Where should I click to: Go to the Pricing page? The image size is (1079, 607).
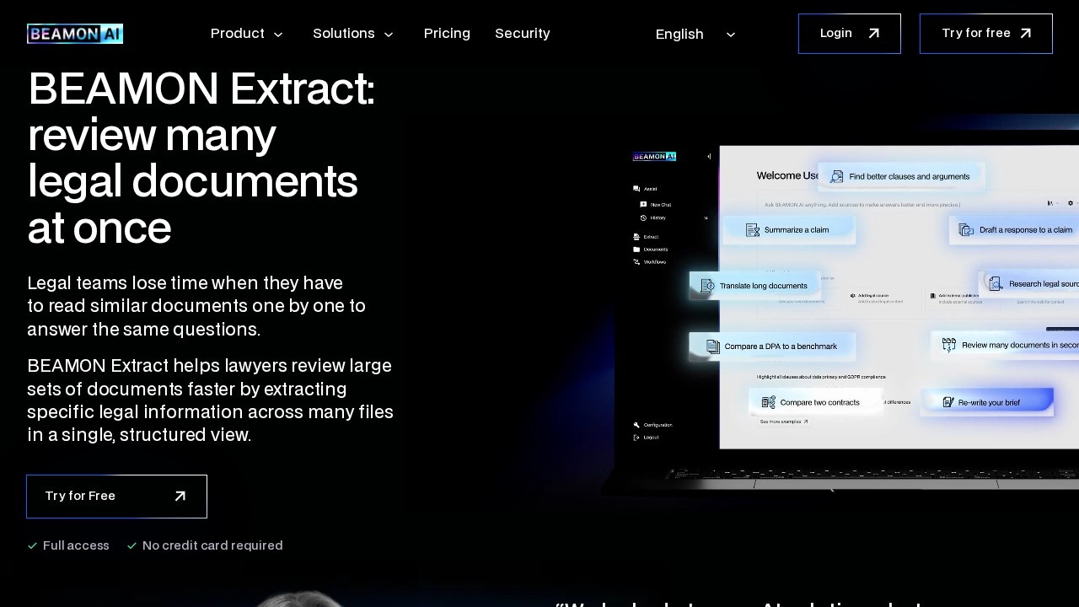[x=447, y=34]
